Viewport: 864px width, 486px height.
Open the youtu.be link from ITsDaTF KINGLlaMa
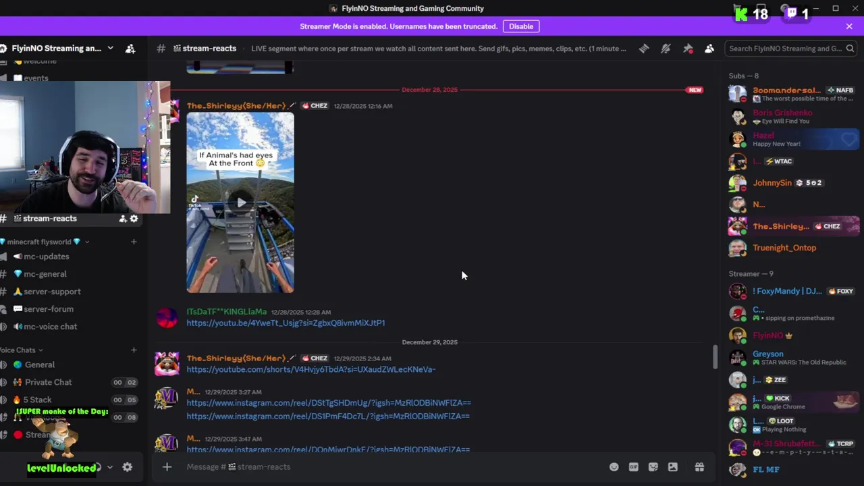click(x=286, y=323)
